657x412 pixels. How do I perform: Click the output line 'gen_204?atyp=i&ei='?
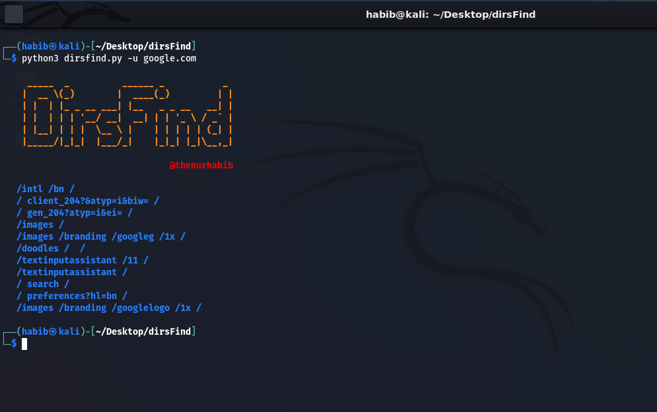click(74, 213)
